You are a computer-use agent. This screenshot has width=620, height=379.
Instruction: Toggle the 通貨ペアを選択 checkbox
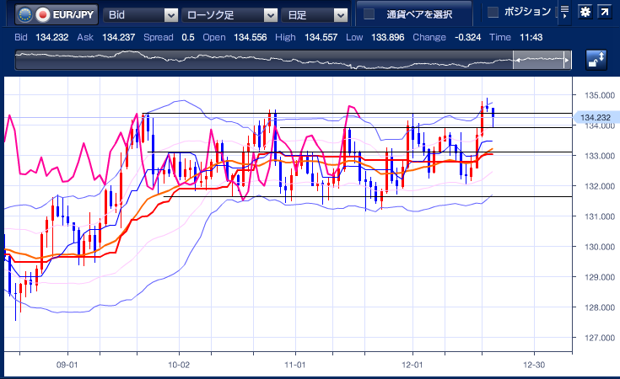[x=369, y=13]
